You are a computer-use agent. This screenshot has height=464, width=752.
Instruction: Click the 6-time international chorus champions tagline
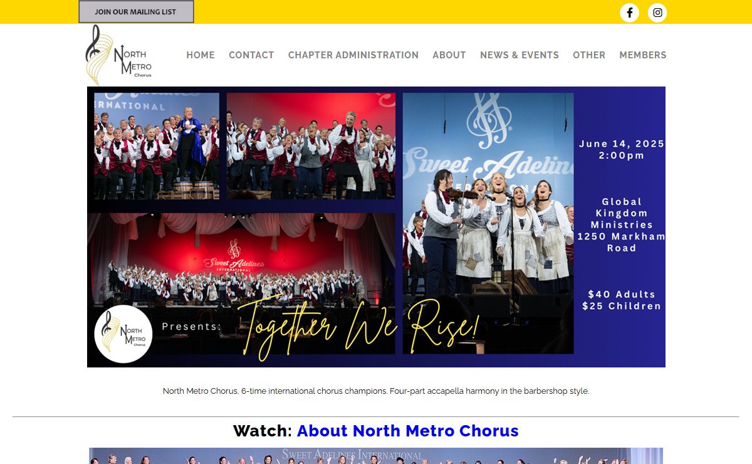[x=376, y=391]
